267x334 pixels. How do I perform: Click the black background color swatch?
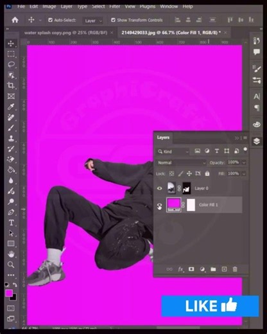pos(14,298)
